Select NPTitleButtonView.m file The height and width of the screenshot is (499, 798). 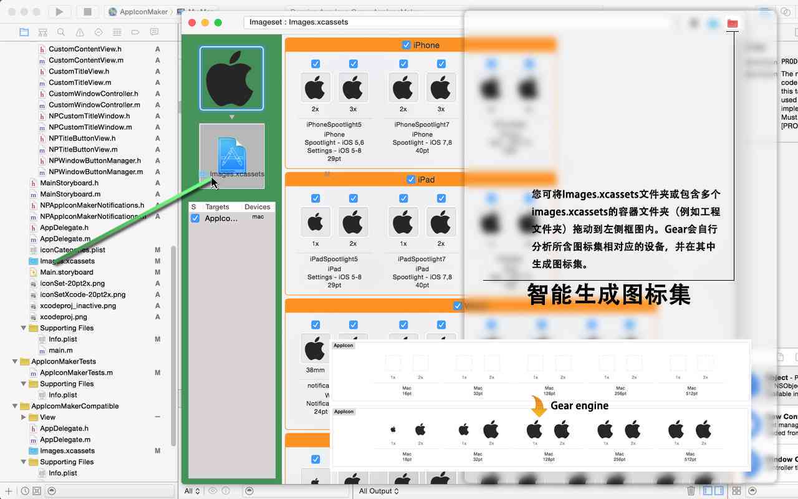pos(83,149)
